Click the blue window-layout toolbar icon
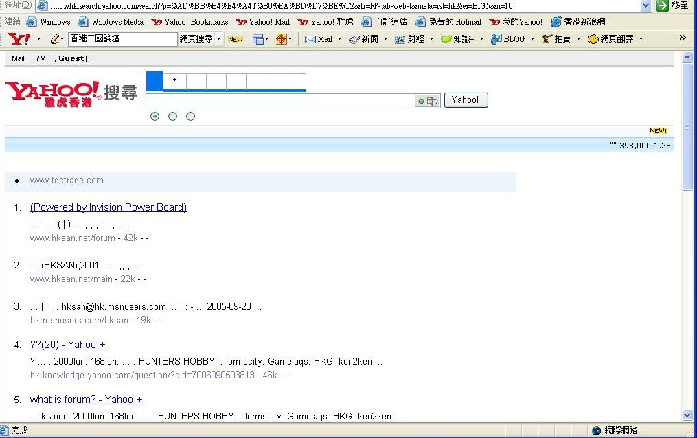 [x=258, y=39]
